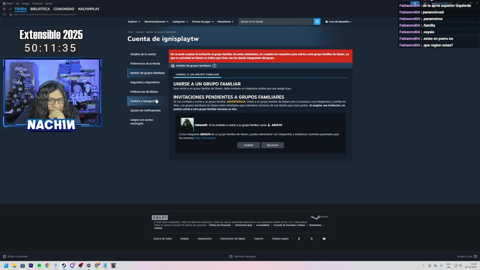
Task: Open Lista de deseados
Action: point(338,22)
